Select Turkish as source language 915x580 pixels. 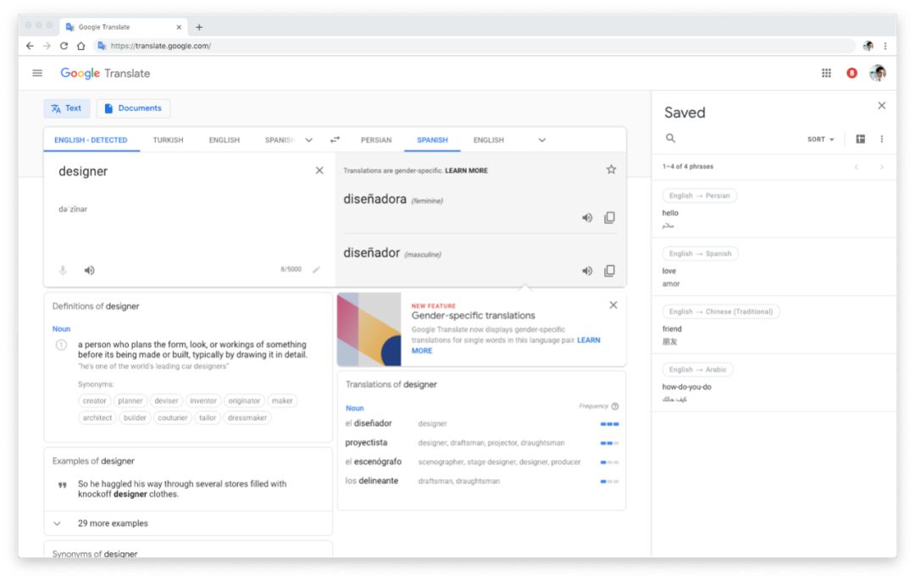coord(168,140)
